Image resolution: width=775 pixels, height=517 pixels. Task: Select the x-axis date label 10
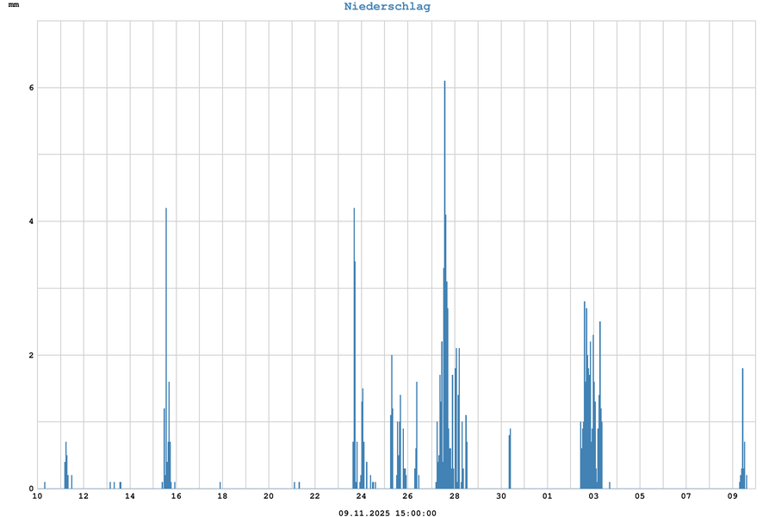[x=37, y=496]
